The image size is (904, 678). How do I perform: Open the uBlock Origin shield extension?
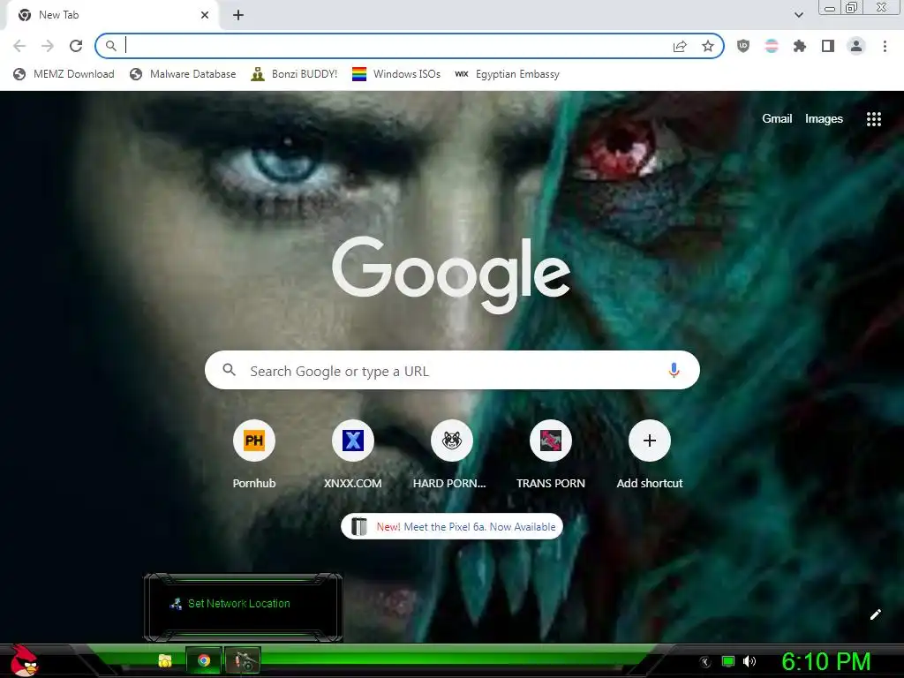pos(743,46)
